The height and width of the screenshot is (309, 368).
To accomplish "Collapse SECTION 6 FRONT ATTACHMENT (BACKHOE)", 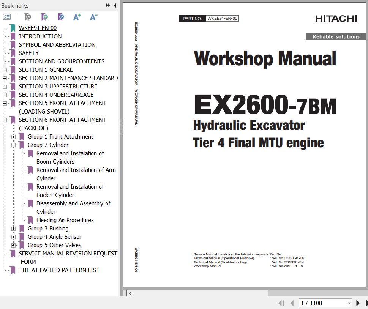I will [x=5, y=120].
